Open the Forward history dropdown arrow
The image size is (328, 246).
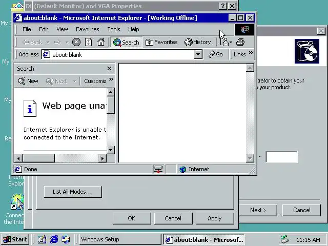[x=67, y=43]
